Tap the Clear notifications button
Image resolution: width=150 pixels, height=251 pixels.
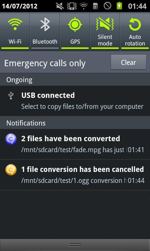128,62
